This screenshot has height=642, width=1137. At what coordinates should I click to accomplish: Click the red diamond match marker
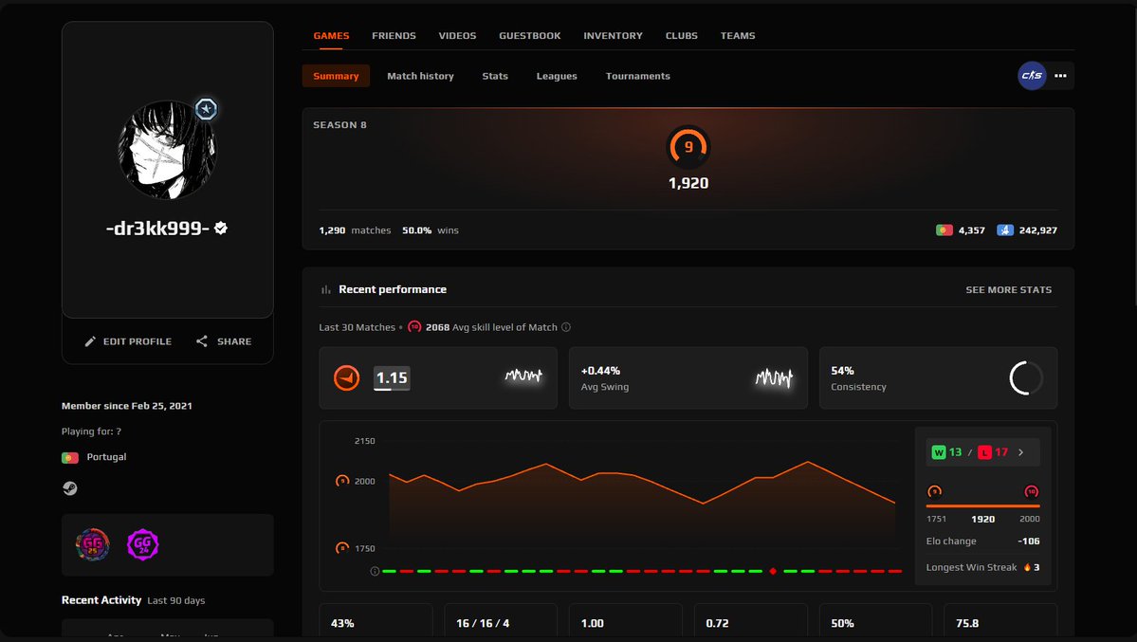[x=773, y=571]
